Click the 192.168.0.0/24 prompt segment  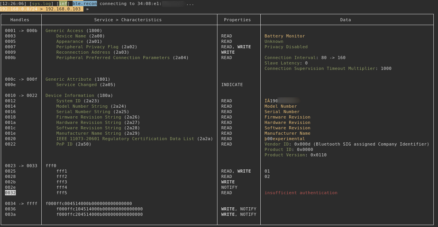coord(19,9)
